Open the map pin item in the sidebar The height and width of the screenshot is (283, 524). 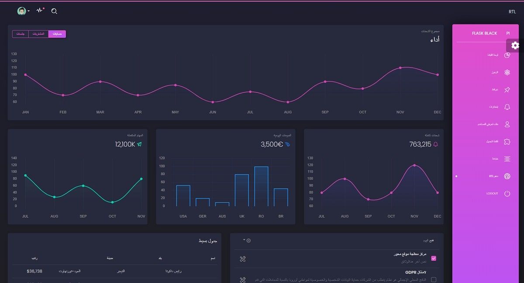coord(507,90)
